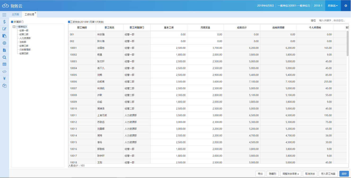
Task: Open the clipboard paste sidebar icon
Action: 4,36
